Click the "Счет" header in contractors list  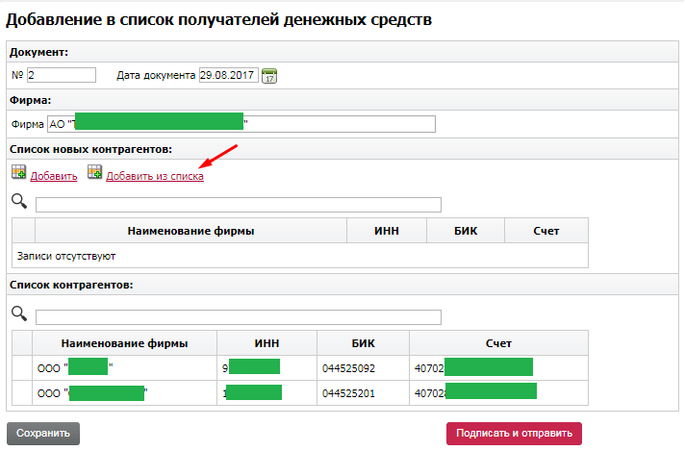click(497, 343)
